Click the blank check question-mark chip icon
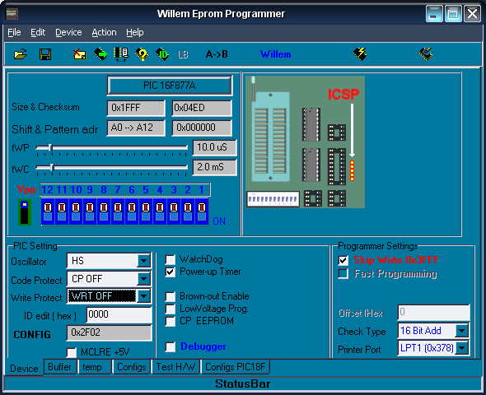Screen dimensions: 486x395 pyautogui.click(x=142, y=54)
